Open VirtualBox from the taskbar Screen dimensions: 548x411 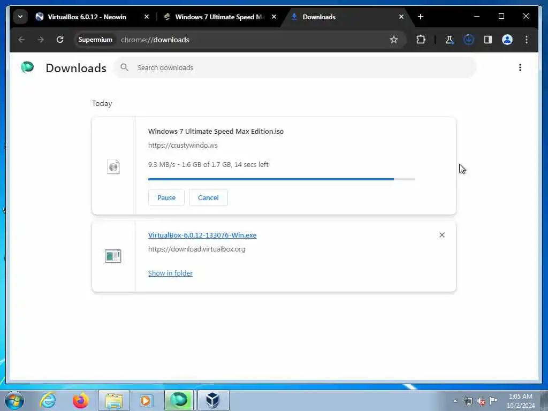point(213,400)
